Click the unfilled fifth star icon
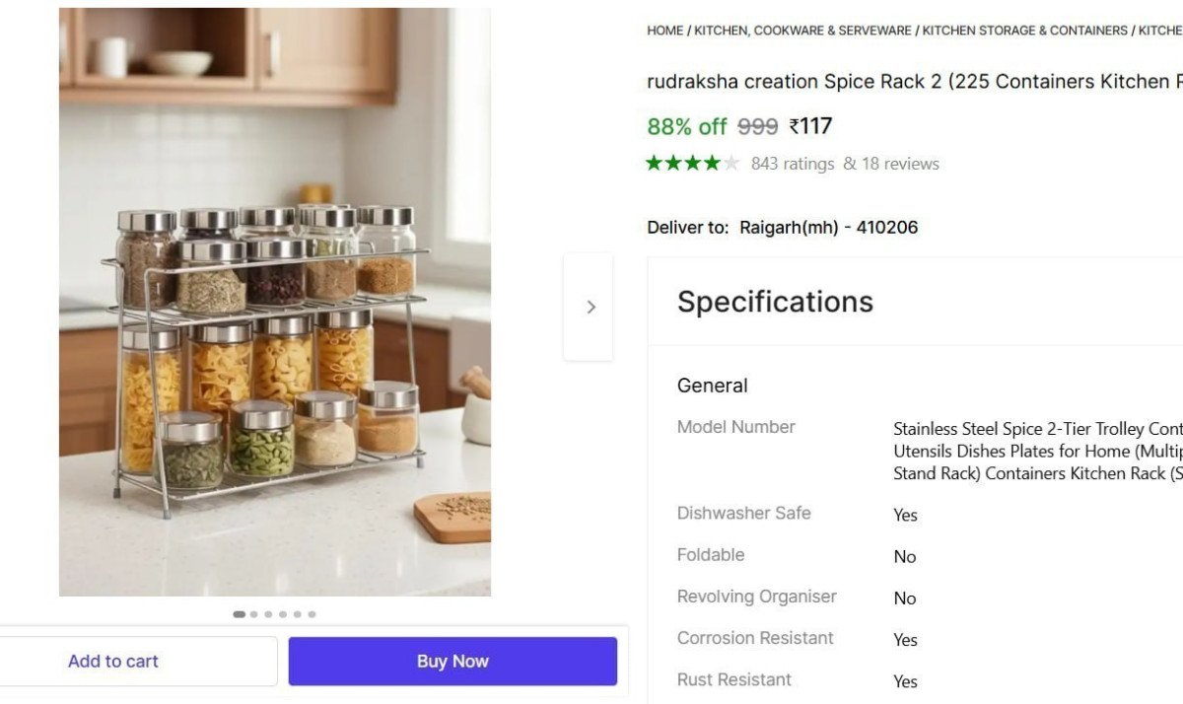Screen dimensions: 1183x704 tap(730, 163)
